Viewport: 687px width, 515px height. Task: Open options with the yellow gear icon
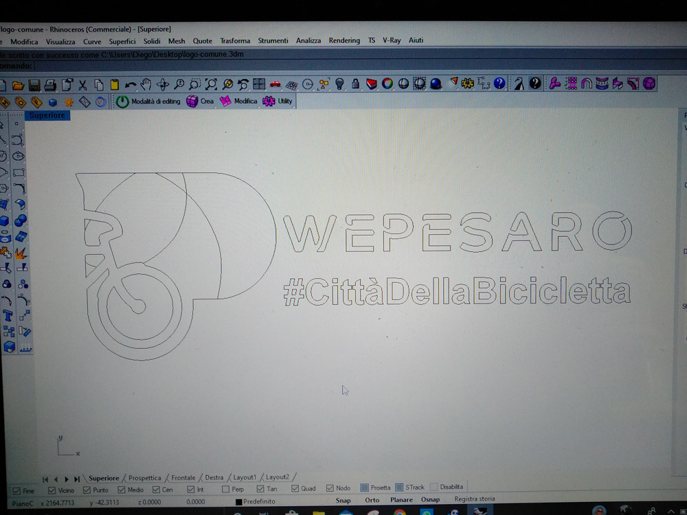coord(467,83)
